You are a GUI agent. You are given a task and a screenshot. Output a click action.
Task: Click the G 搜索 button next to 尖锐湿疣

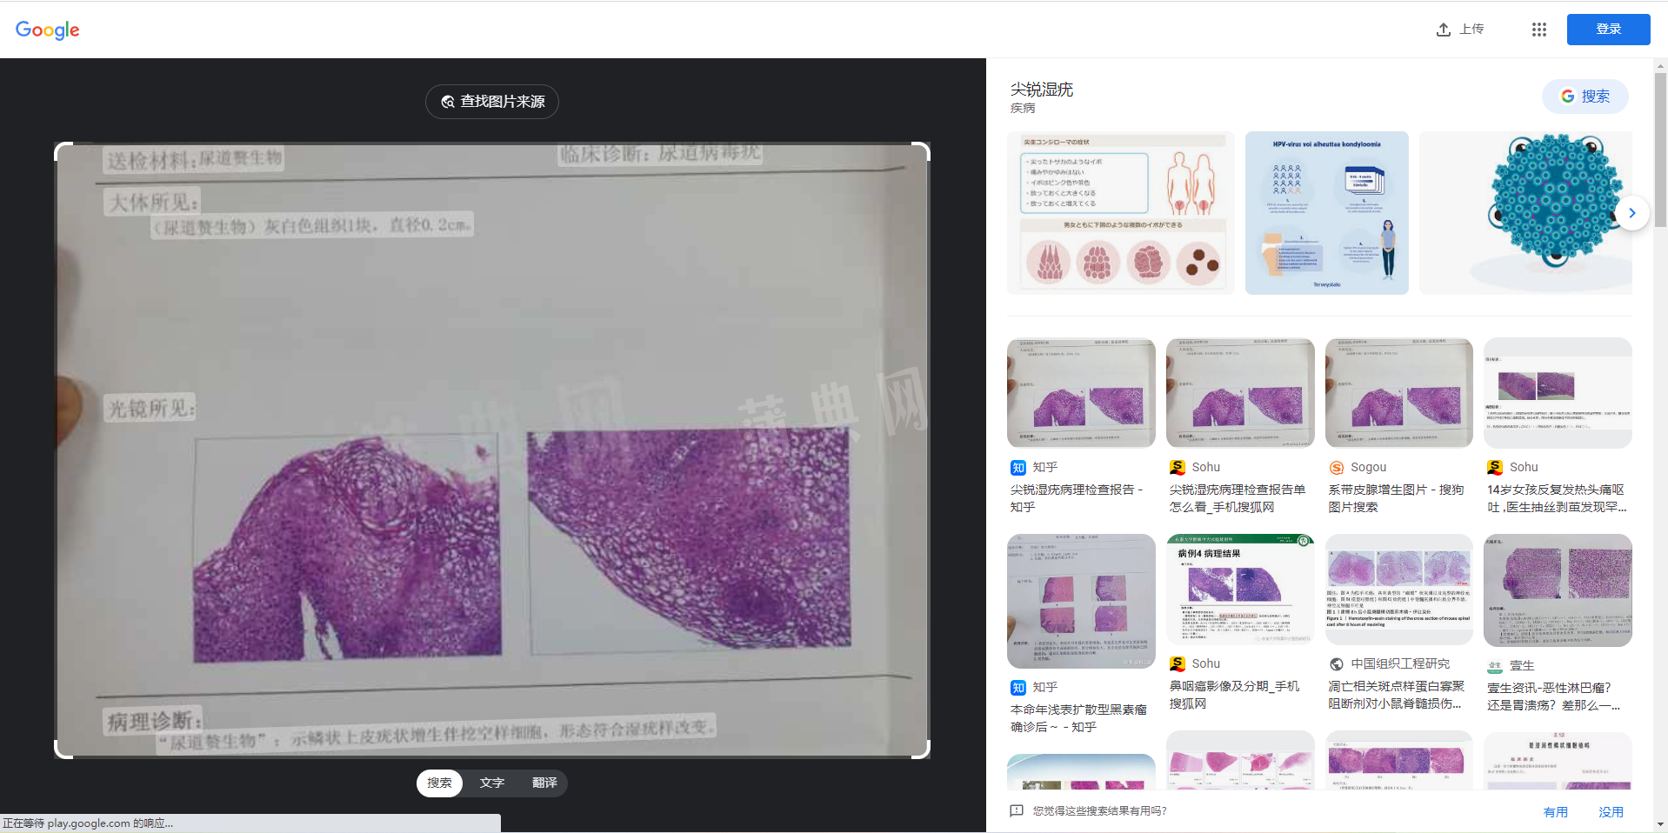click(1585, 97)
